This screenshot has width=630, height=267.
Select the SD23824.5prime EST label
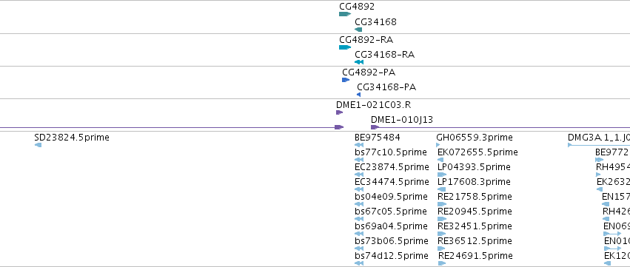[x=72, y=138]
